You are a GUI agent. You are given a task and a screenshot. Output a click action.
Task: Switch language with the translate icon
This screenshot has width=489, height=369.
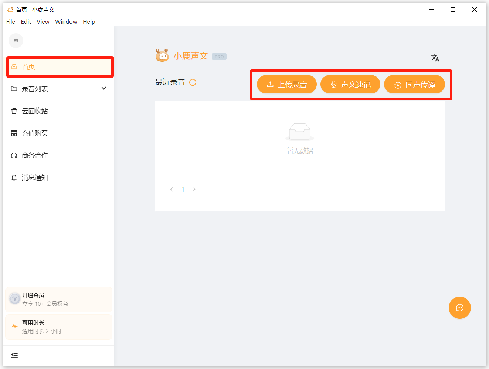pos(435,58)
